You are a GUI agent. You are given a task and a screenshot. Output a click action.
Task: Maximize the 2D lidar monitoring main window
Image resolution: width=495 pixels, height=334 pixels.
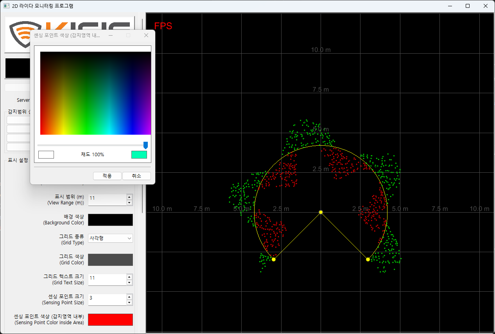tap(468, 6)
